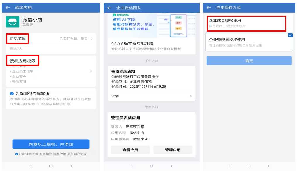Tap the 智能机器人支持联网搜索 subtitle
297x180 pixels.
coord(146,49)
